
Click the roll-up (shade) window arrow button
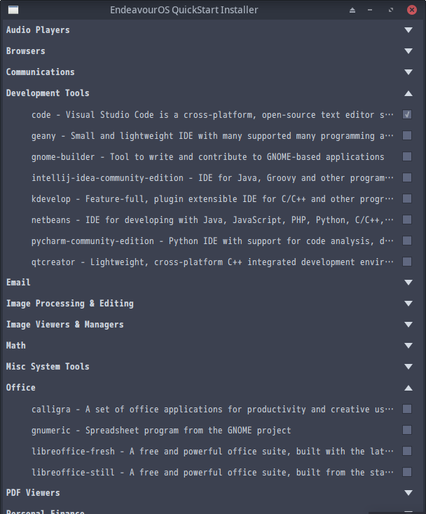[352, 10]
